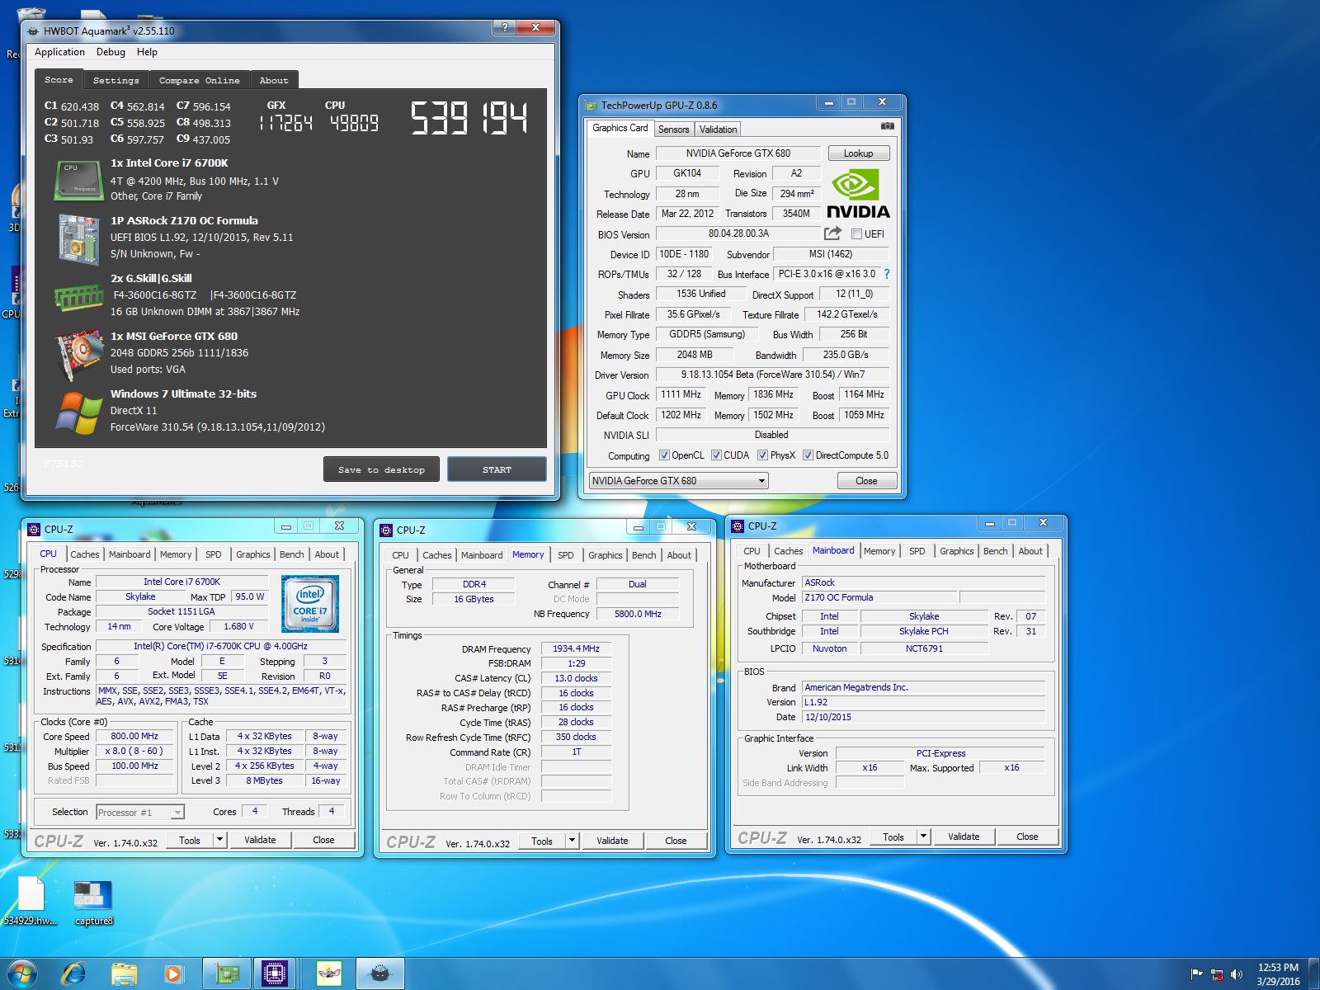Click the BIOS Version field in GPU-Z
The width and height of the screenshot is (1320, 990).
click(738, 233)
